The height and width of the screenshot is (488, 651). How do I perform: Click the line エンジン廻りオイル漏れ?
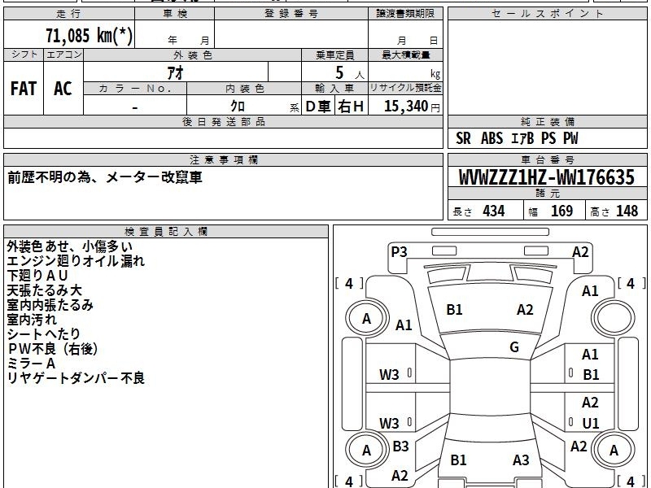coord(76,261)
